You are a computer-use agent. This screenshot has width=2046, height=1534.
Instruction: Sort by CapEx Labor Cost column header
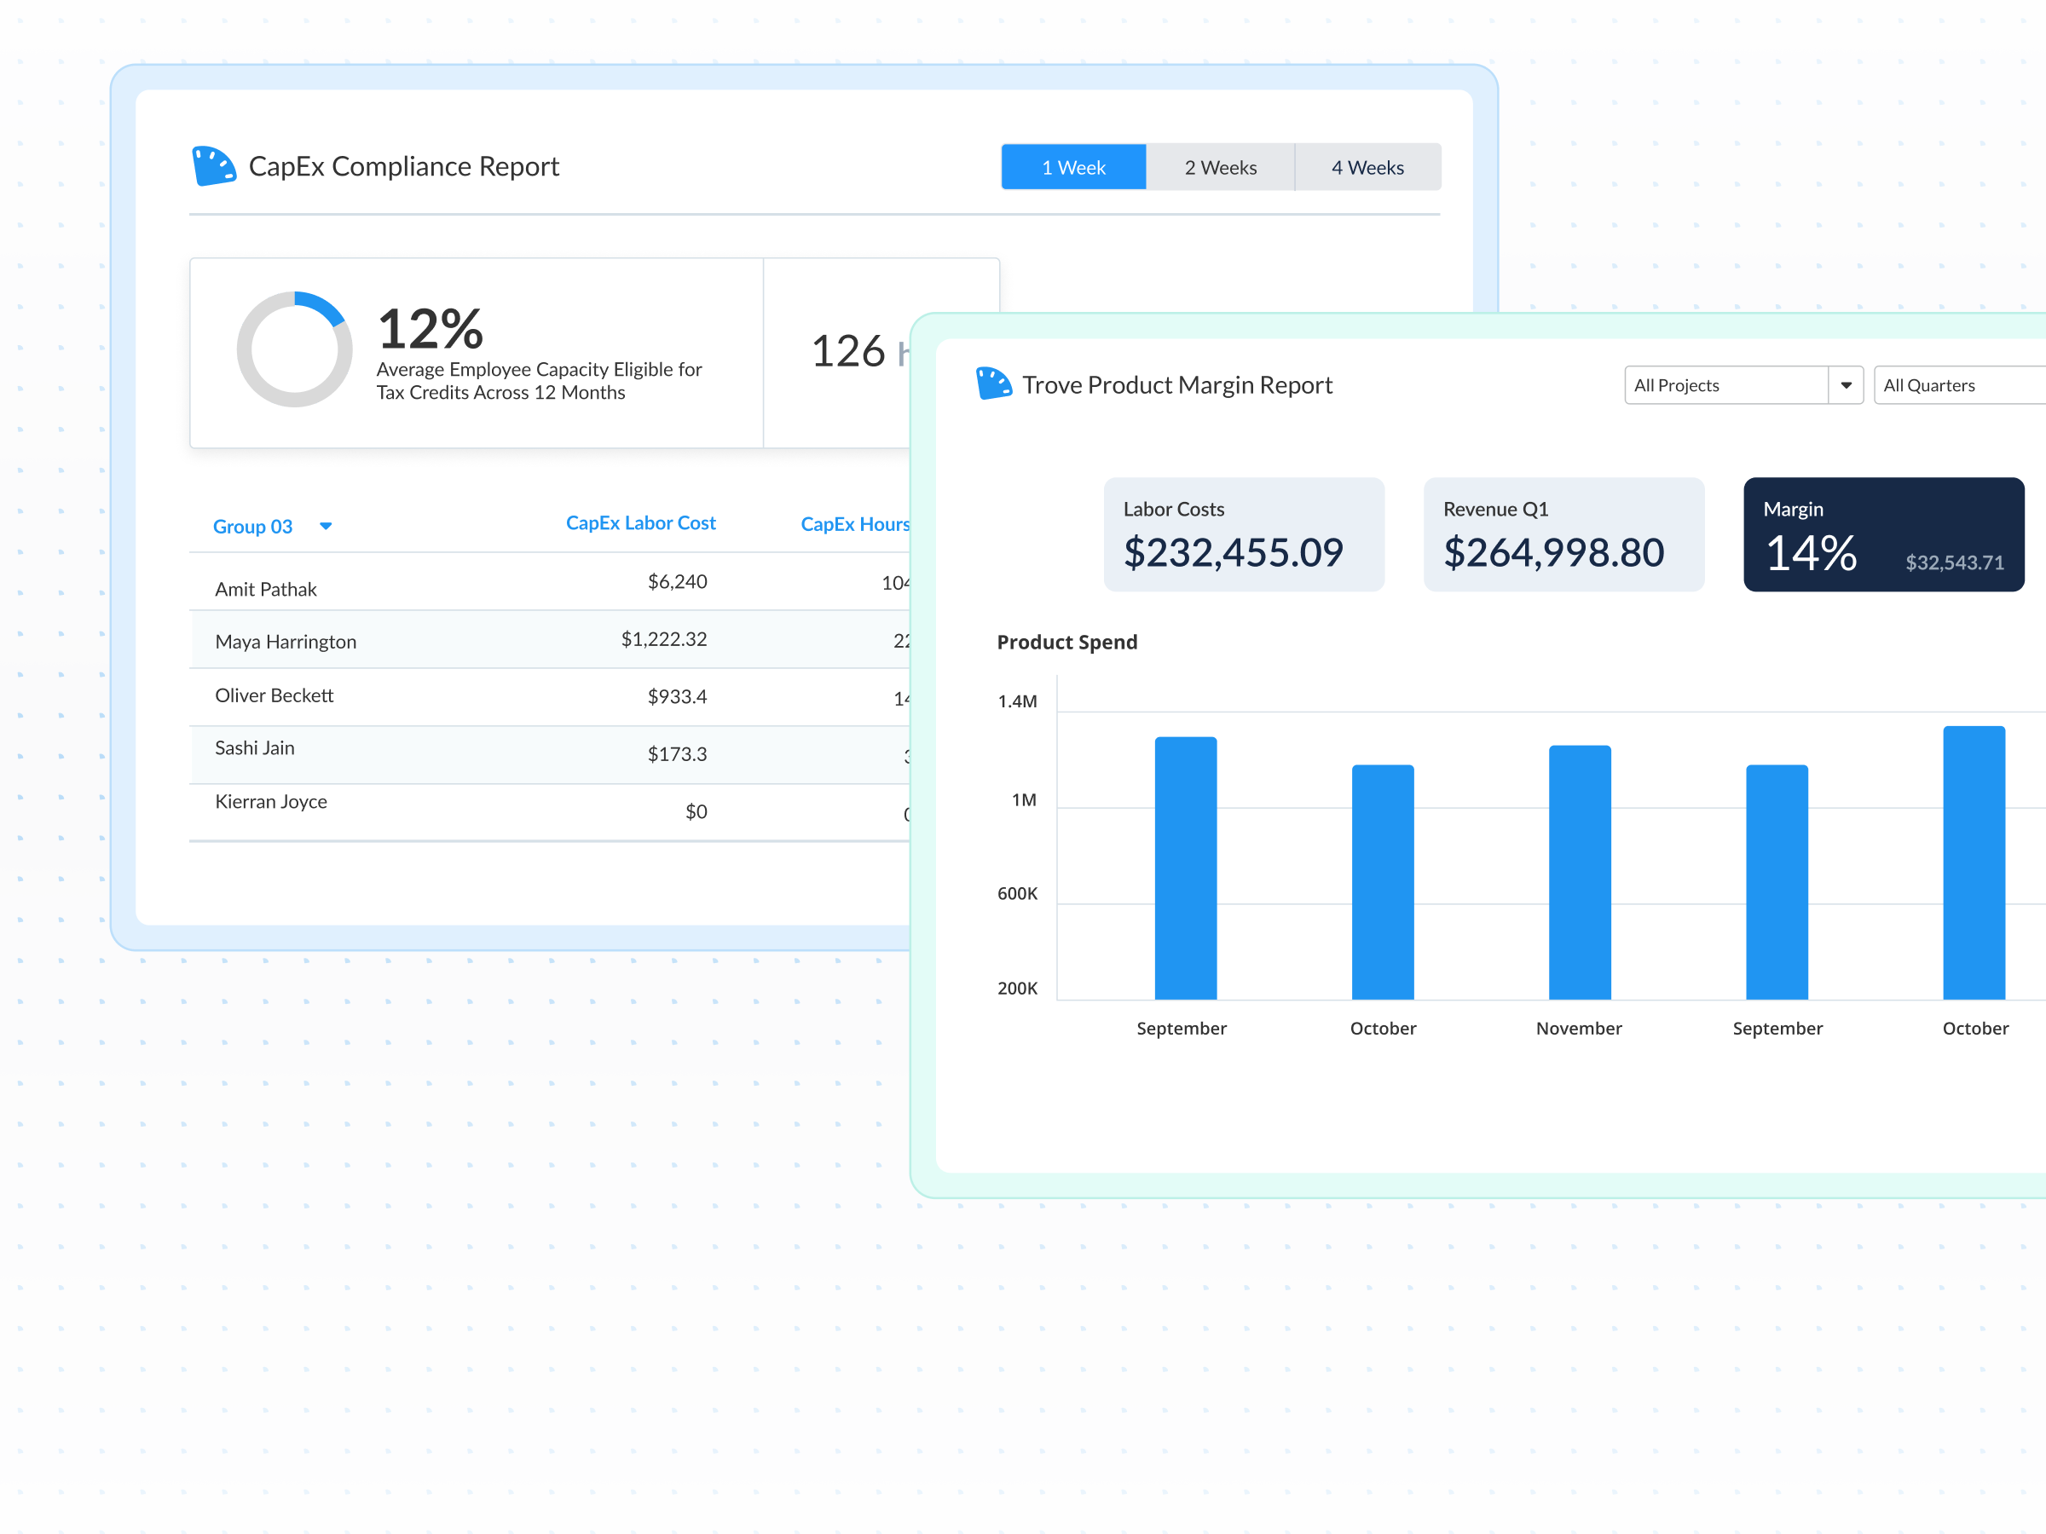[x=640, y=523]
